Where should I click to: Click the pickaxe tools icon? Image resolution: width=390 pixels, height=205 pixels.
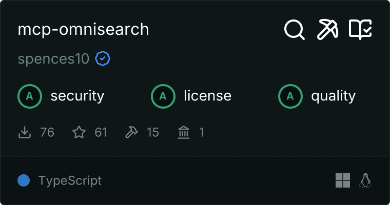point(327,30)
